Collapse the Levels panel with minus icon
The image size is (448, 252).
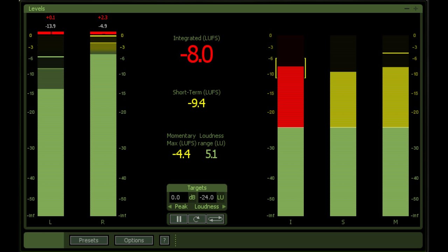(x=407, y=8)
